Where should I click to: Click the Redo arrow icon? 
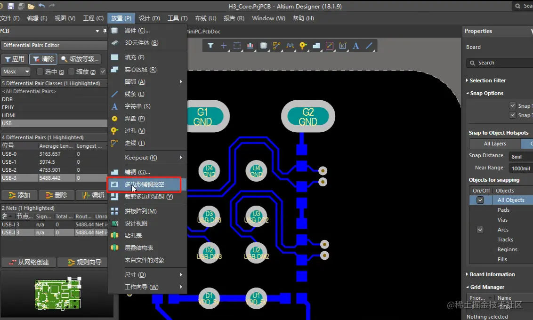52,6
